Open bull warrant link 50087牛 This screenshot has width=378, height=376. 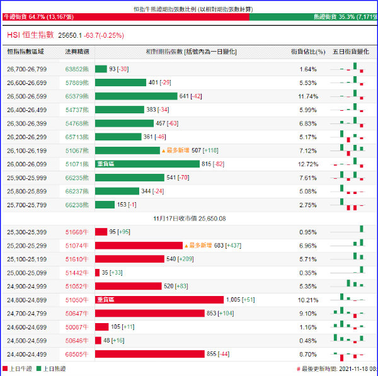click(x=77, y=328)
